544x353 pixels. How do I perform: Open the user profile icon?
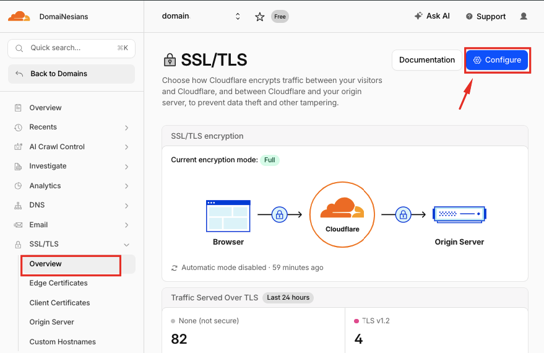tap(524, 16)
